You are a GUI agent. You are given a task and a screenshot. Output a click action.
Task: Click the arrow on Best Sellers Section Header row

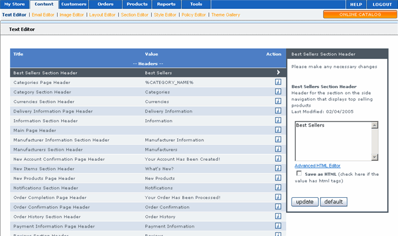pyautogui.click(x=278, y=73)
